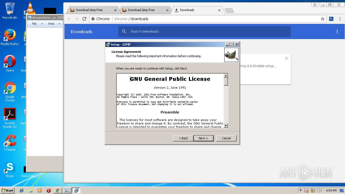Close the second Download Gimp Free tab
The image size is (345, 194).
pos(167,10)
